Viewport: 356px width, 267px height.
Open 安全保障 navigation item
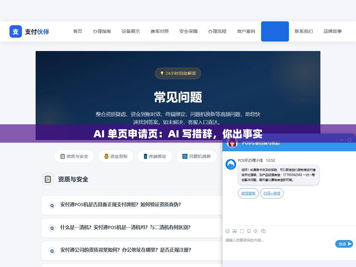(x=188, y=31)
